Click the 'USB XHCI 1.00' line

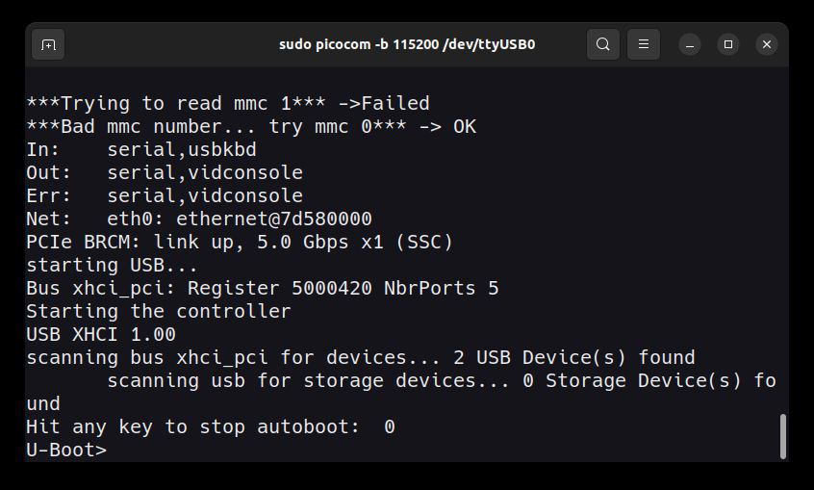[x=100, y=334]
